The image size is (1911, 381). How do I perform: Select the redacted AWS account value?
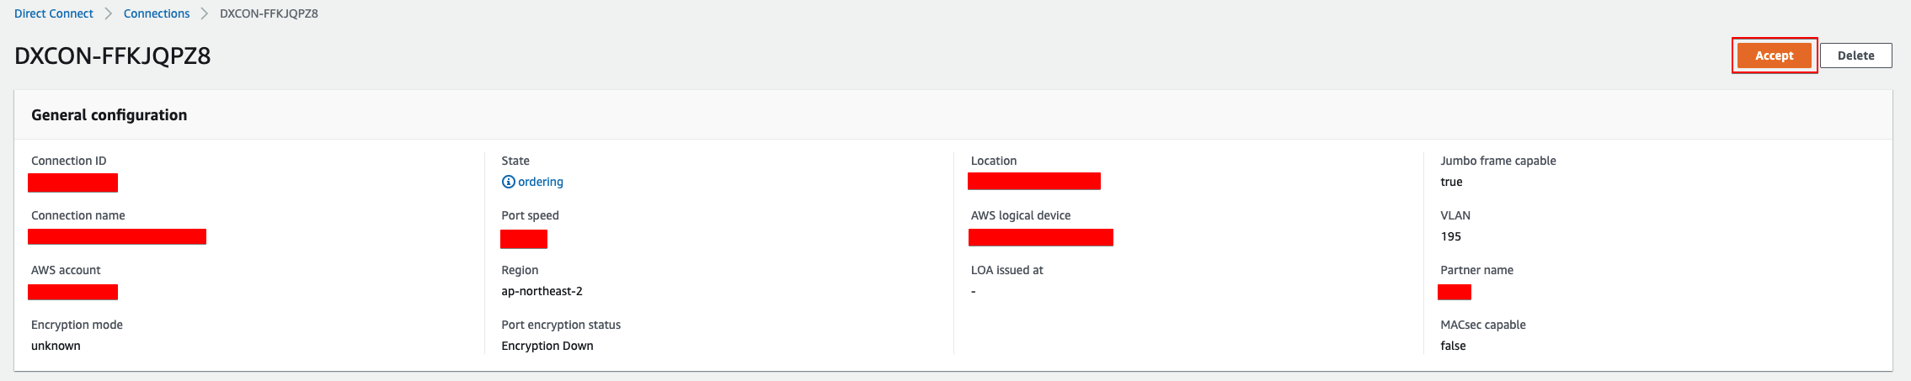(x=72, y=292)
